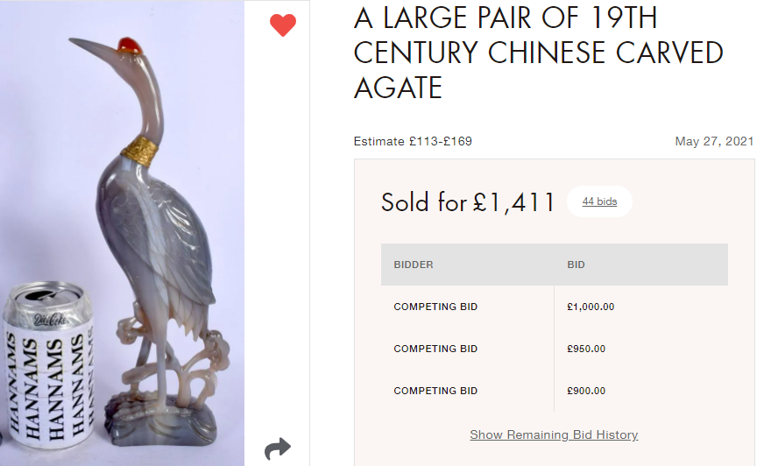
Task: Open the 44 bids link
Action: point(599,201)
